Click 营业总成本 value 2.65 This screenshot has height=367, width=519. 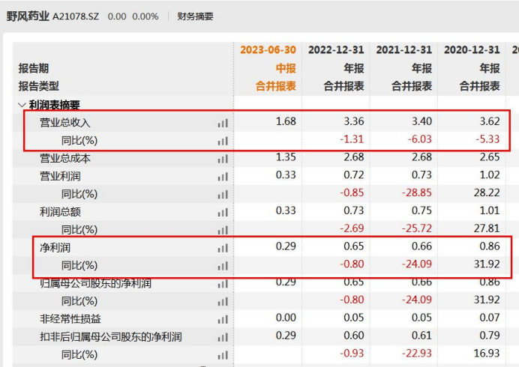coord(490,157)
